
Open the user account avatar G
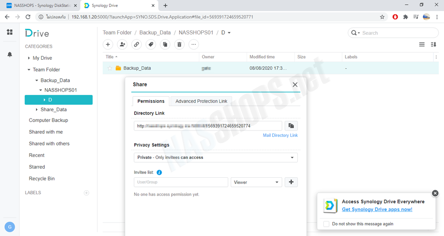(10, 227)
